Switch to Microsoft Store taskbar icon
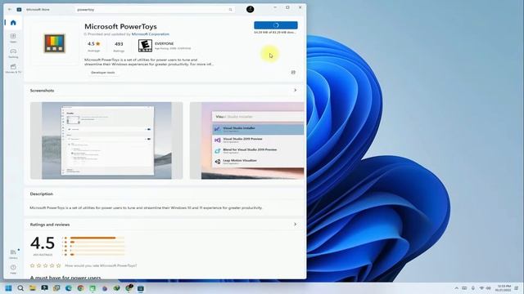524x294 pixels. 141,288
